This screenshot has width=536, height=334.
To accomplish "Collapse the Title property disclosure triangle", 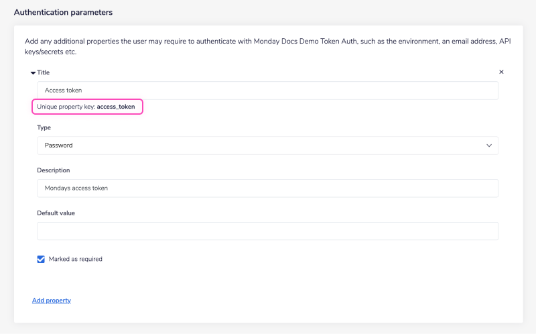I will tap(33, 72).
